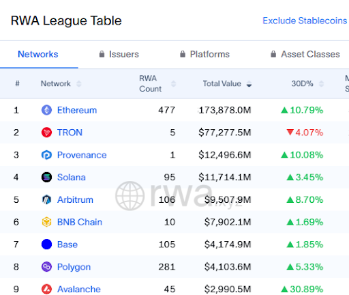Viewport: 349px width, 295px height.
Task: Click the Base network logo icon
Action: pos(46,244)
